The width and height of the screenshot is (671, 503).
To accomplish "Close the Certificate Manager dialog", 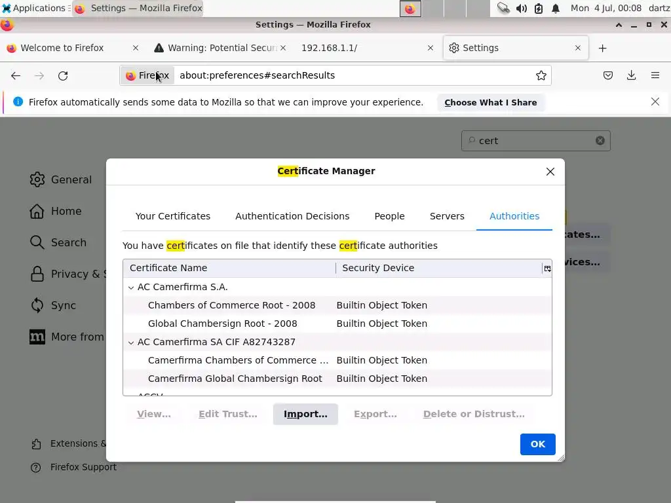I will pos(550,172).
